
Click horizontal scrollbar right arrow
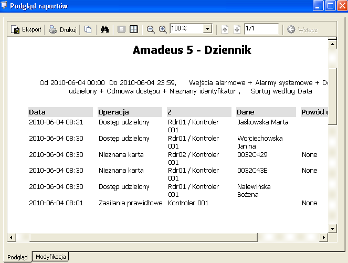click(x=323, y=237)
